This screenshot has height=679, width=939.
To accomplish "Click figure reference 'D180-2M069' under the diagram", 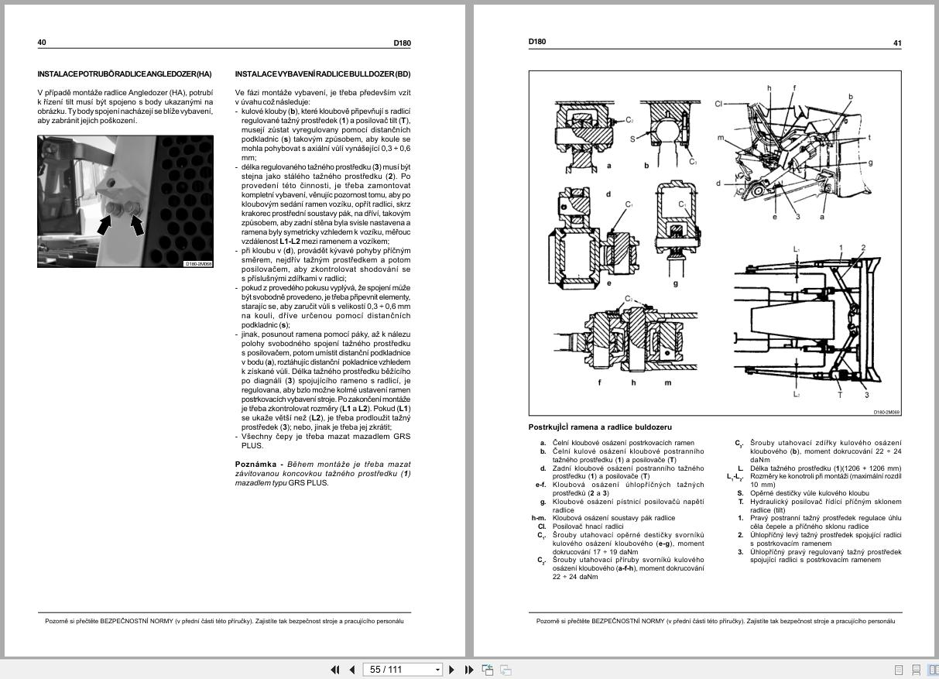I will click(886, 412).
